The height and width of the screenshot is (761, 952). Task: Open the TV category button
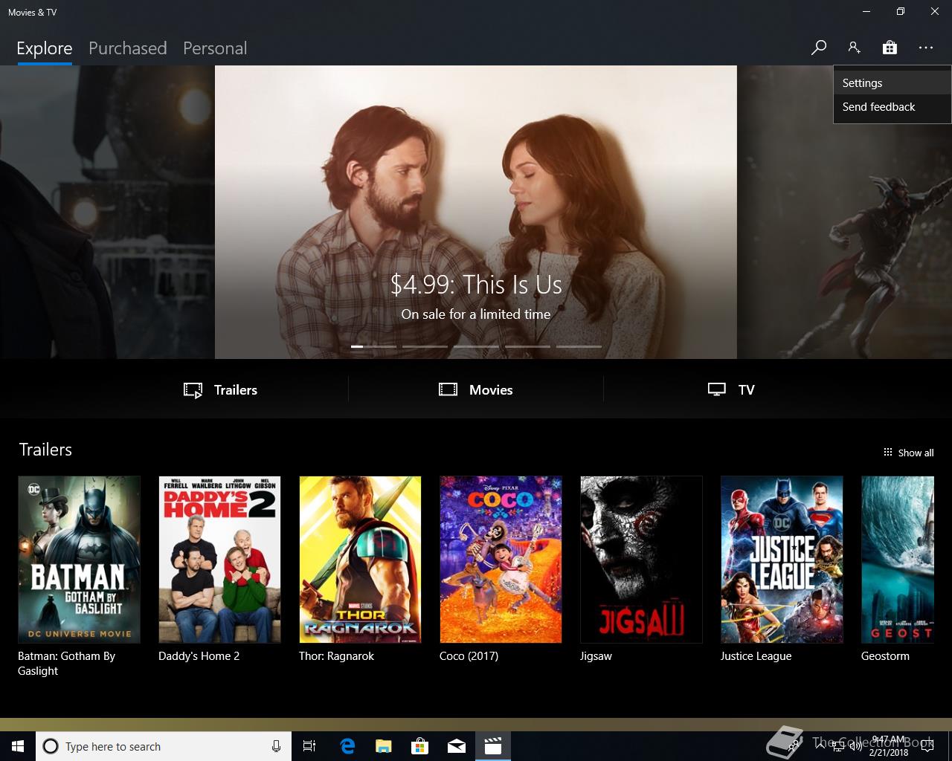click(x=731, y=389)
